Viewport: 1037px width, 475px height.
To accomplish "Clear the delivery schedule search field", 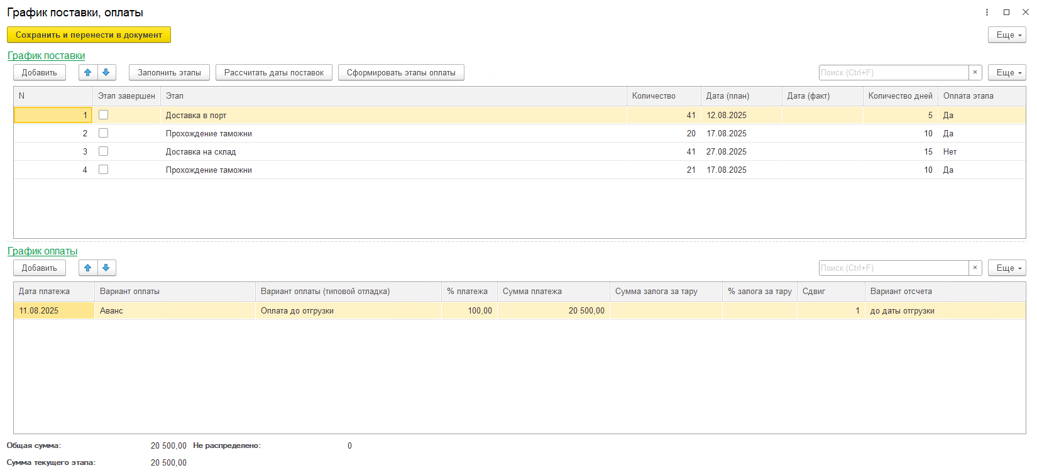I will 975,73.
